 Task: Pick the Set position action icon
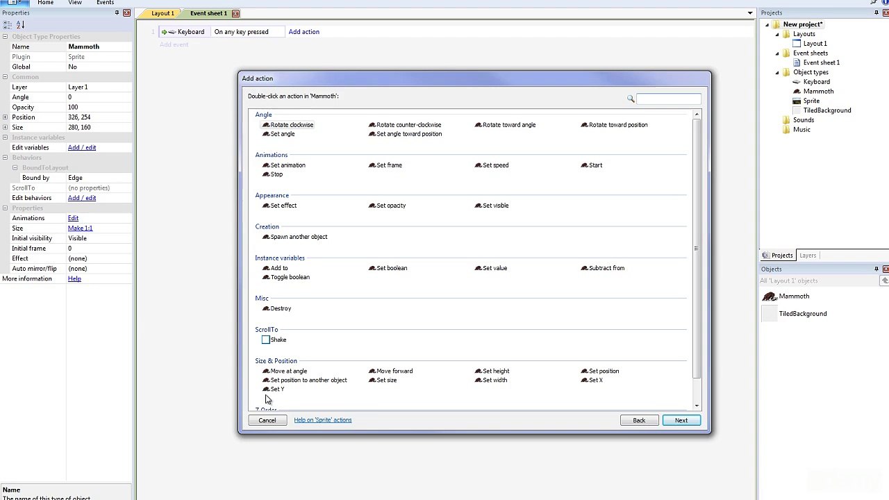(584, 371)
